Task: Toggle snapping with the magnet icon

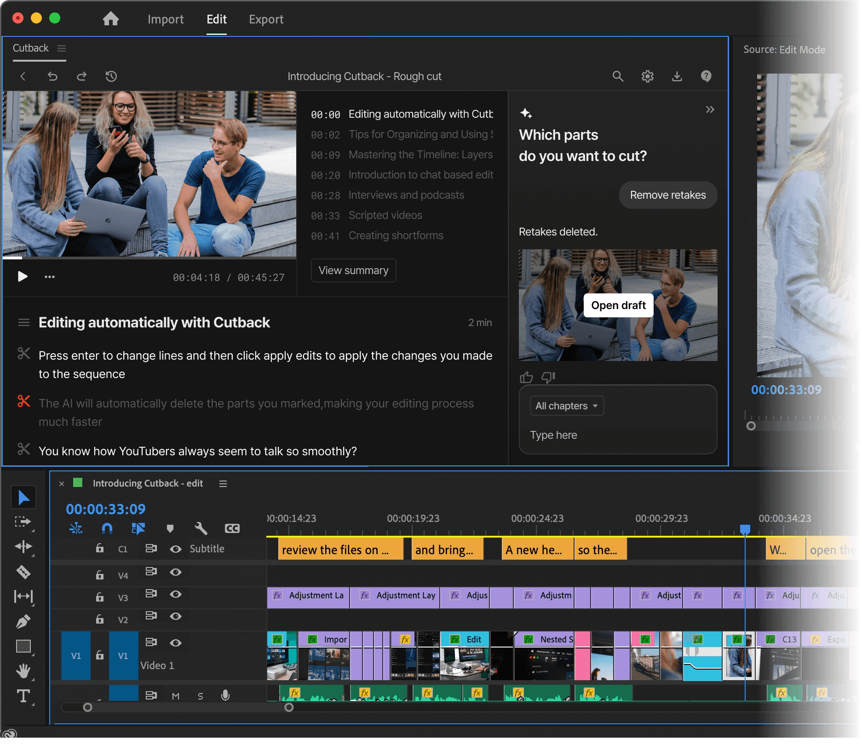Action: (x=107, y=528)
